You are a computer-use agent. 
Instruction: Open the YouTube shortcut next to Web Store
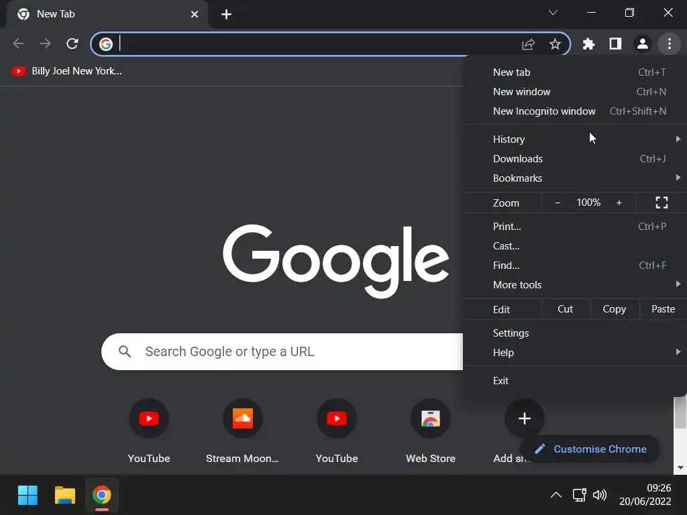tap(337, 431)
